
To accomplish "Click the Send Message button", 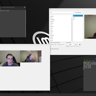I will (x=78, y=13).
